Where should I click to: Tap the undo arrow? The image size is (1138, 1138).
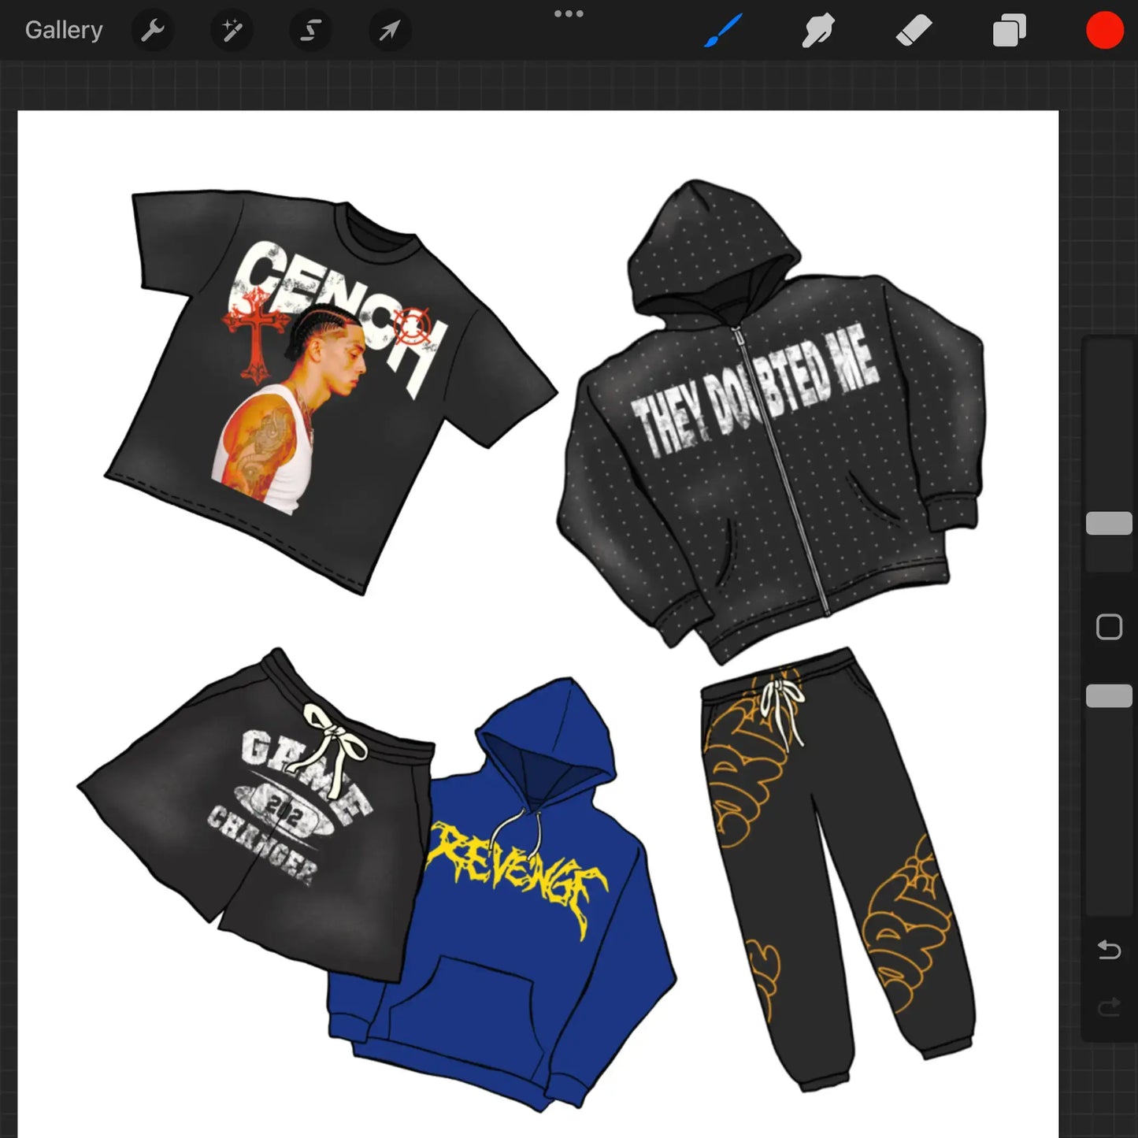(1109, 950)
